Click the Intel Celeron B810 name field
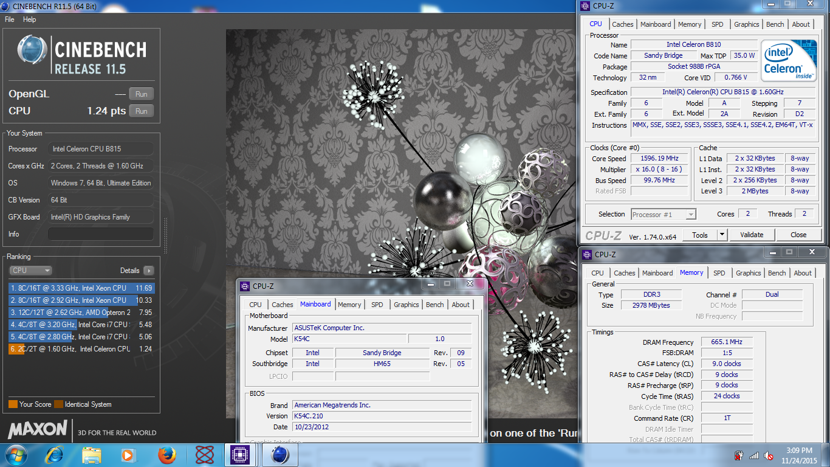 coord(694,44)
